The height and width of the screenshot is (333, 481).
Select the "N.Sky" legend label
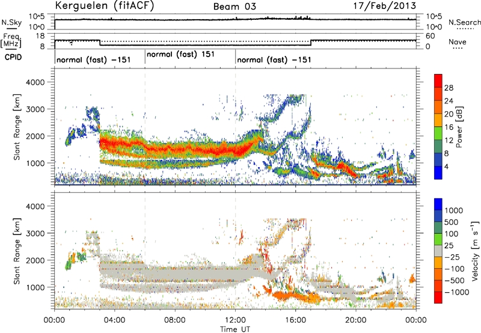point(11,22)
